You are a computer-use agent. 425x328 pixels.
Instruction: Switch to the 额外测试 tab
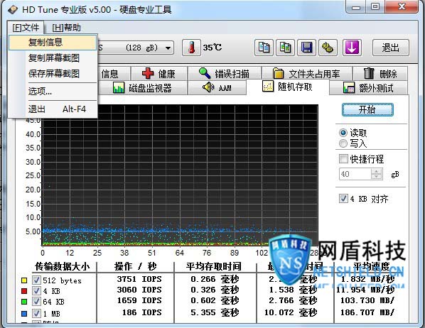point(368,88)
